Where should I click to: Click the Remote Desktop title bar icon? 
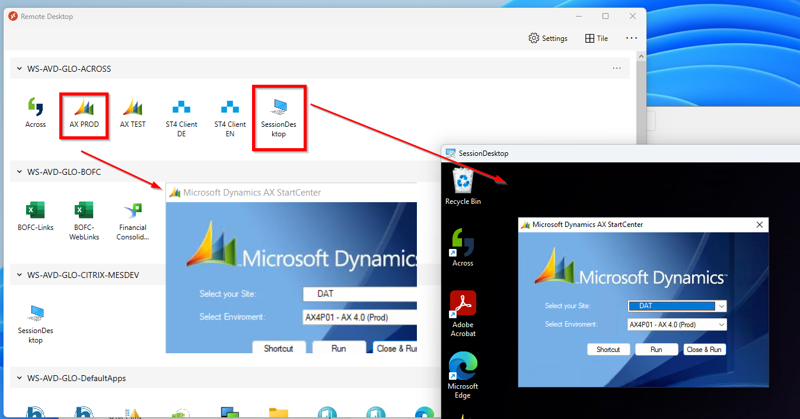tap(13, 17)
